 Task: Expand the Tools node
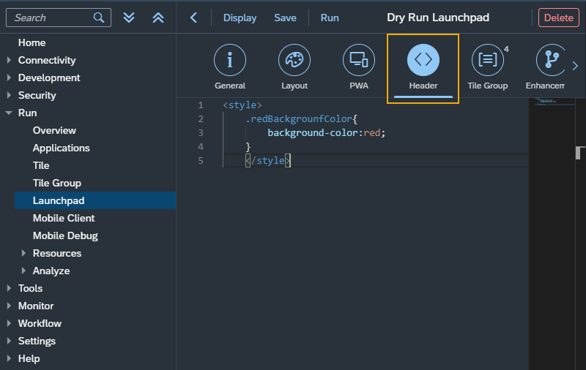coord(9,288)
